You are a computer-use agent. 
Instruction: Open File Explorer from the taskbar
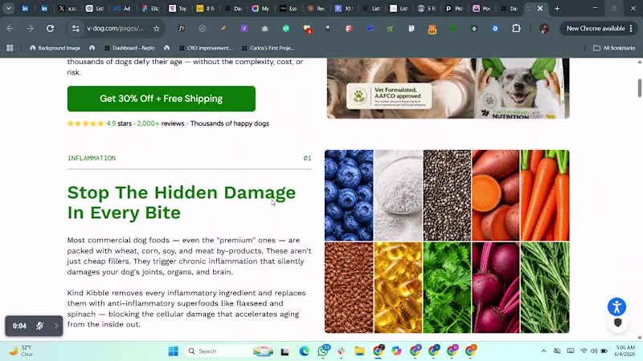[359, 351]
